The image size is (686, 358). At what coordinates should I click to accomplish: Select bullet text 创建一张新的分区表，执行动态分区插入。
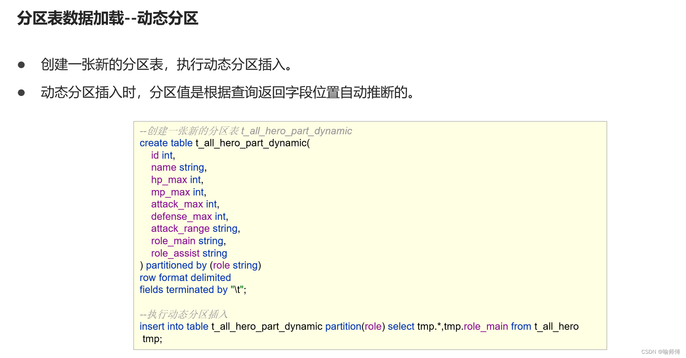(167, 65)
